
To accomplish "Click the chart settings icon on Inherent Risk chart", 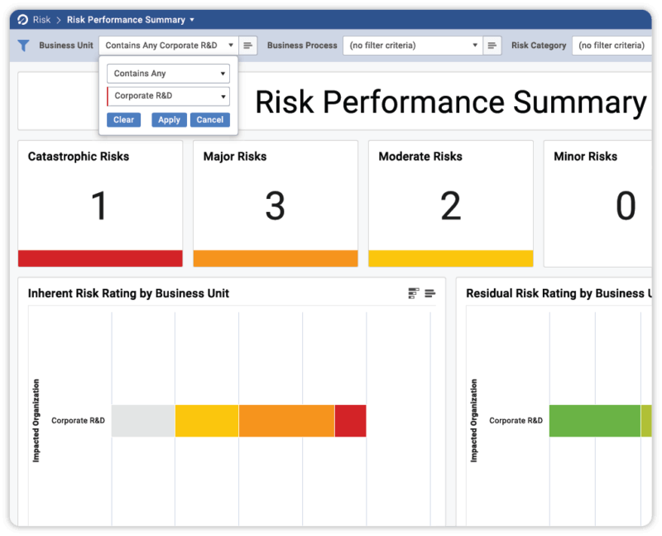I will 413,292.
